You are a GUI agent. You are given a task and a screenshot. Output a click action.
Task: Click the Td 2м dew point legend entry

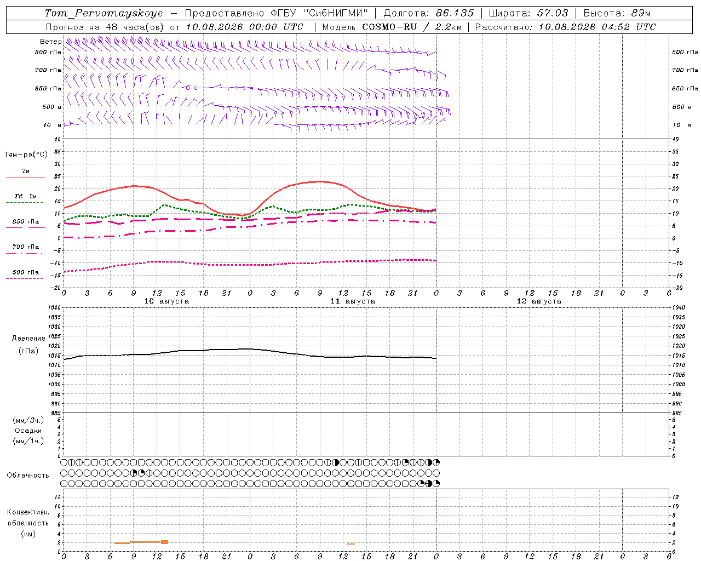click(25, 196)
